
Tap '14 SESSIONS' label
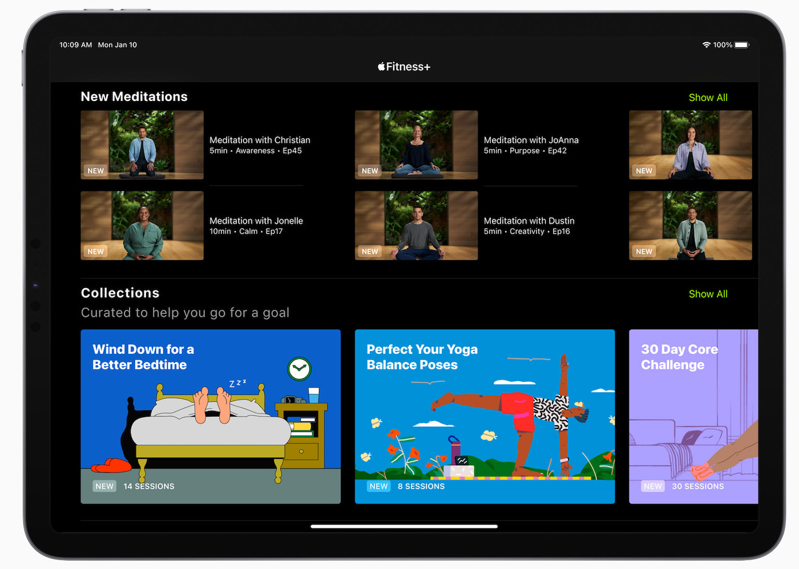pos(149,486)
